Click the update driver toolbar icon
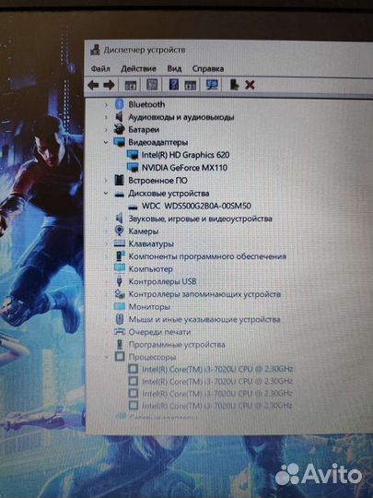The width and height of the screenshot is (373, 498). pyautogui.click(x=234, y=85)
